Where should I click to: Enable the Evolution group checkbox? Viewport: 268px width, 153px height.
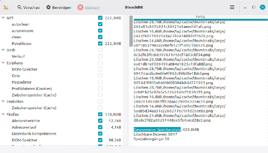100,101
